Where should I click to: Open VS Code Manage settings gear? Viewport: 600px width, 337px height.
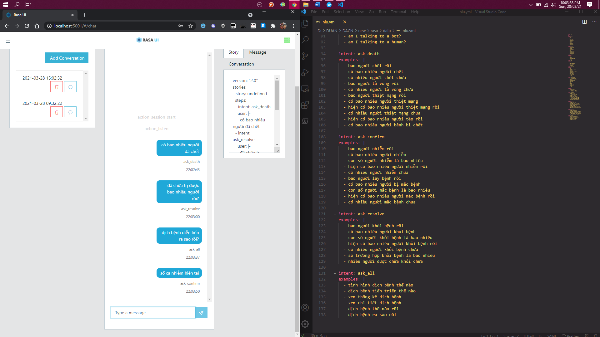tap(305, 324)
